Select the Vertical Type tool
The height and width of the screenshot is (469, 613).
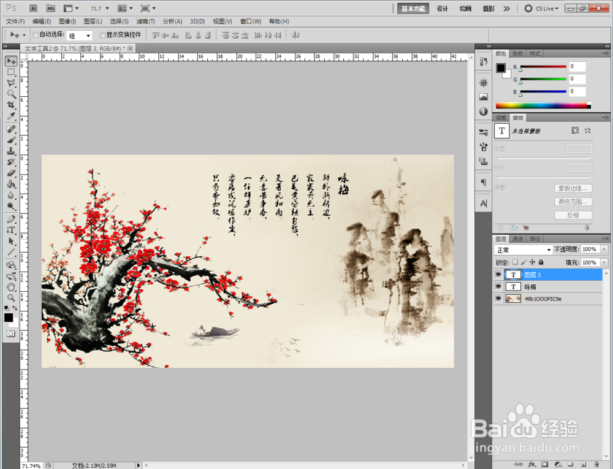coord(11,230)
